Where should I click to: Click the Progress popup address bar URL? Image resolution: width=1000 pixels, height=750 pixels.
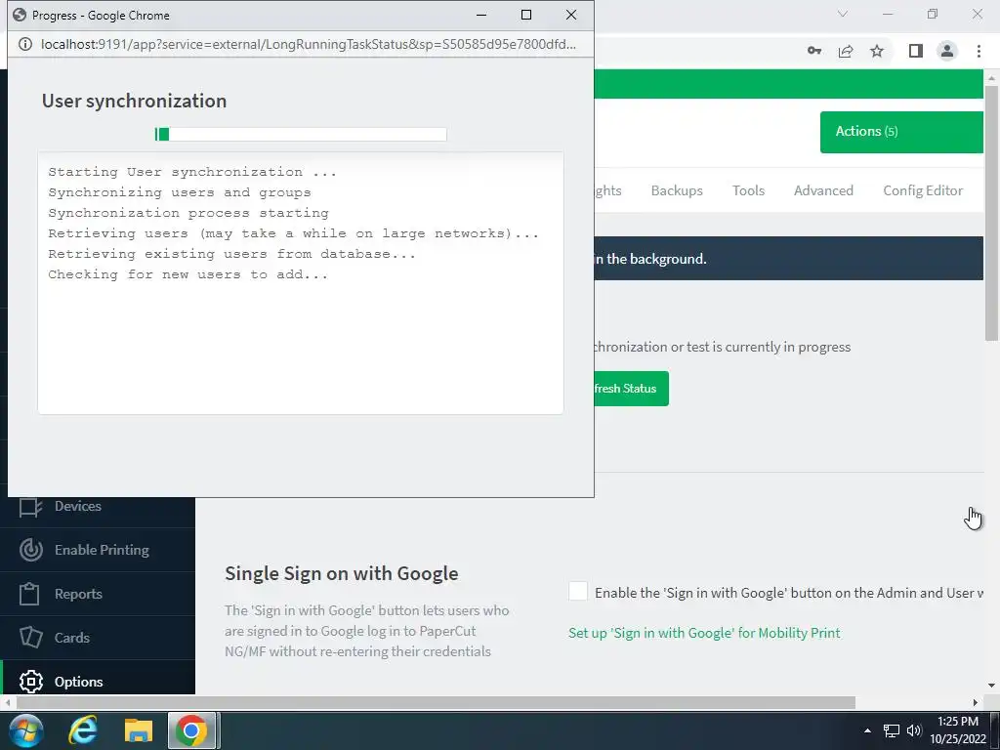308,44
